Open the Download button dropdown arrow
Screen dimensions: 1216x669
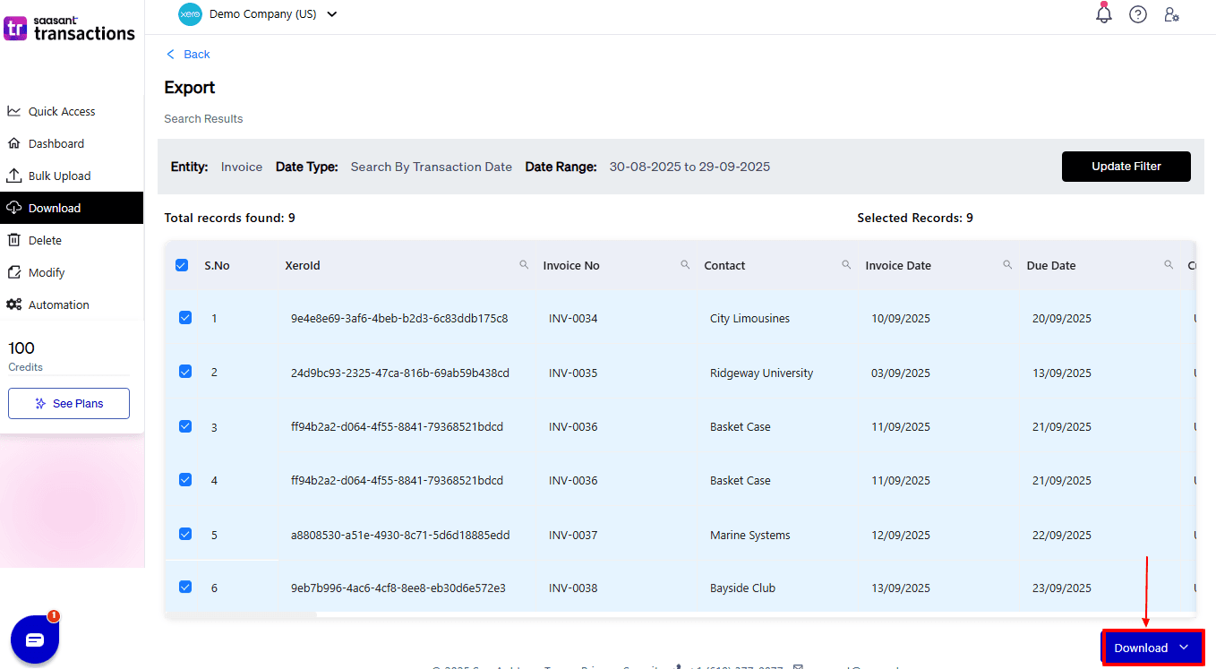click(1184, 648)
